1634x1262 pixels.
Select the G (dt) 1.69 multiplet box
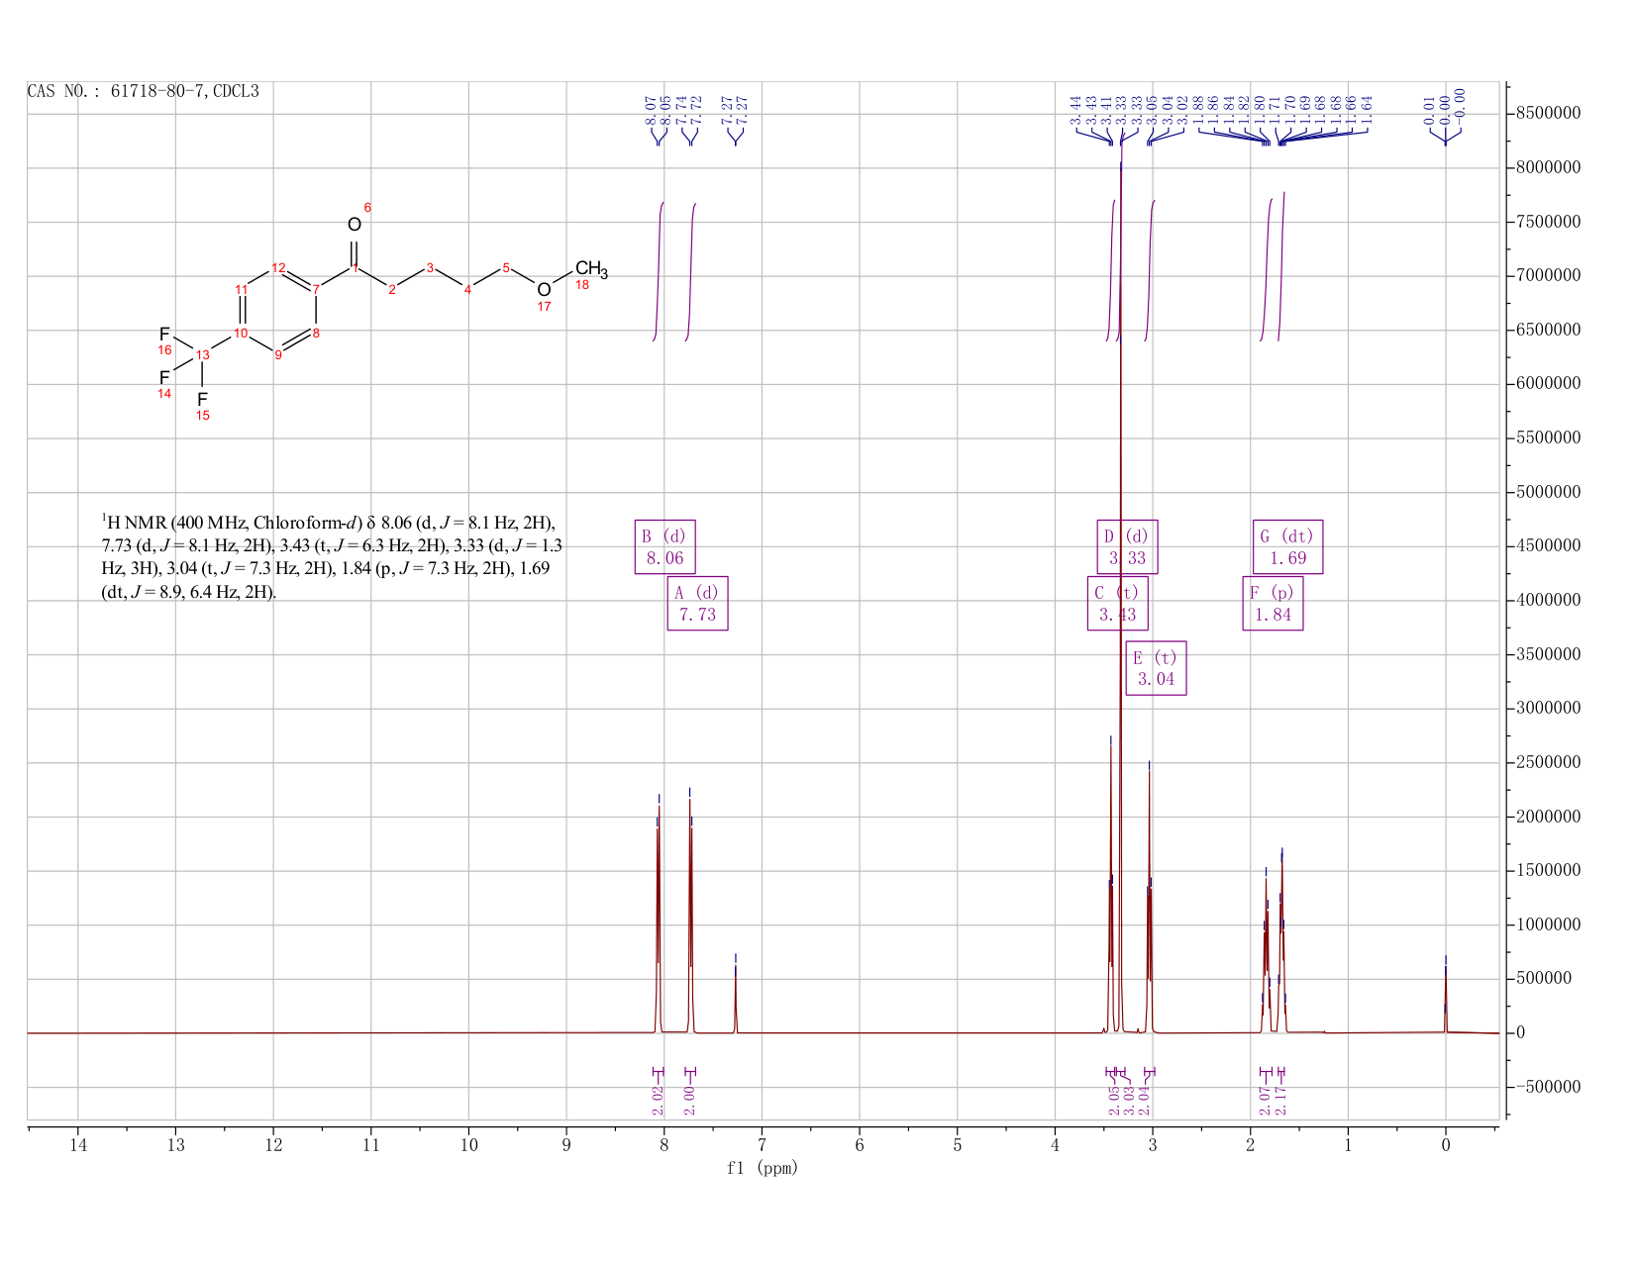pos(1287,546)
